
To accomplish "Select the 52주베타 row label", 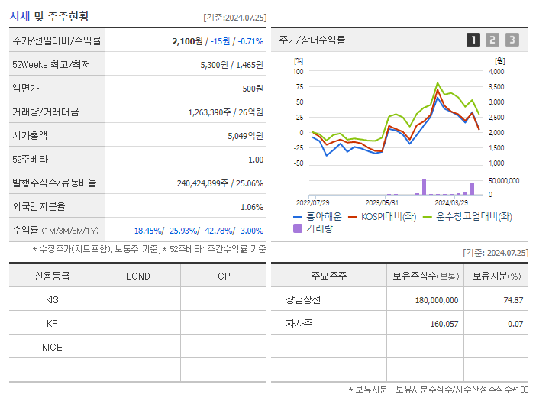I will pyautogui.click(x=30, y=160).
